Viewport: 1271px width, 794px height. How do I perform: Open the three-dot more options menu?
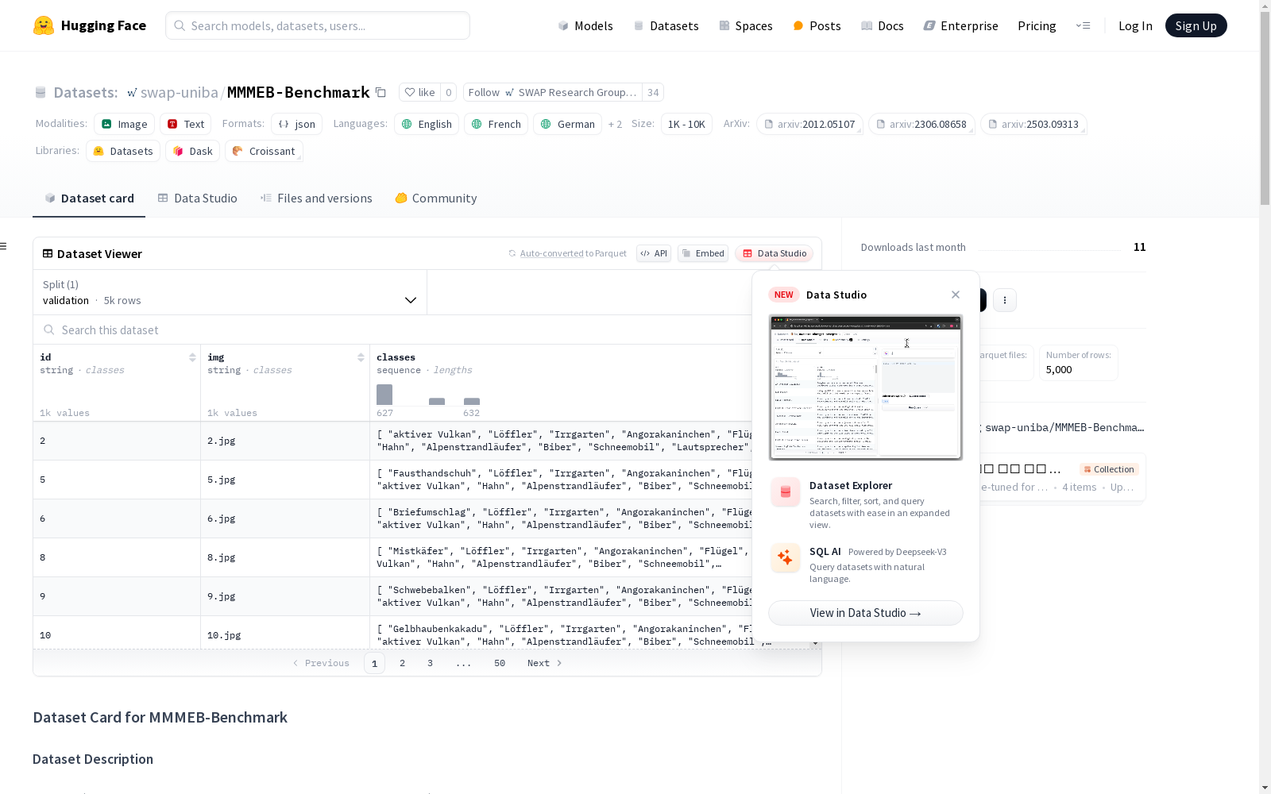(x=1005, y=300)
